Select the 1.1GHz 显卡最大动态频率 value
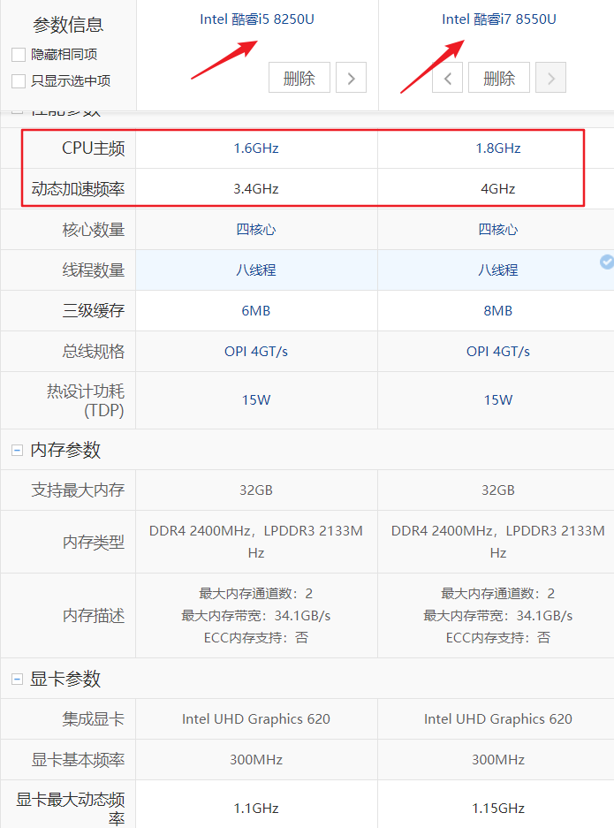614x828 pixels. (x=256, y=809)
